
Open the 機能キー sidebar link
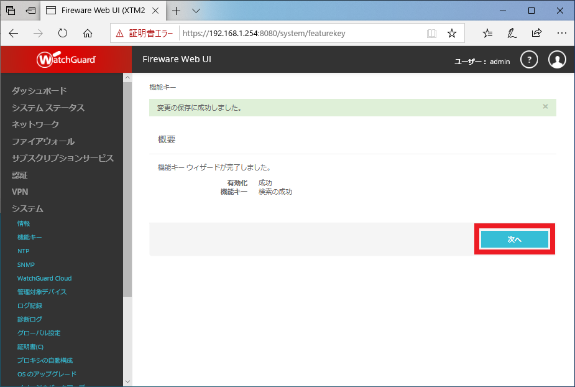coord(29,237)
